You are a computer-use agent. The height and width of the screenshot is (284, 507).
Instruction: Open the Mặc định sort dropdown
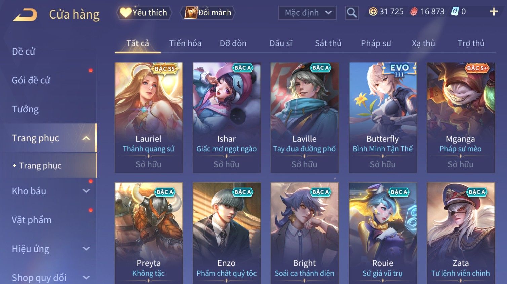pos(307,13)
